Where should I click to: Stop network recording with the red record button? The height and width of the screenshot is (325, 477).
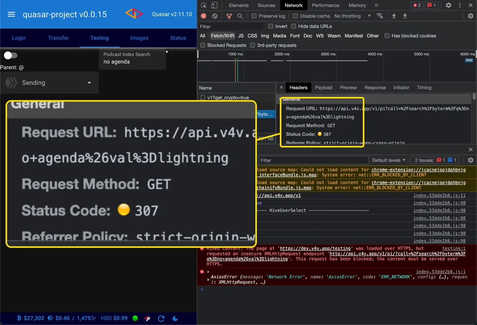click(203, 16)
